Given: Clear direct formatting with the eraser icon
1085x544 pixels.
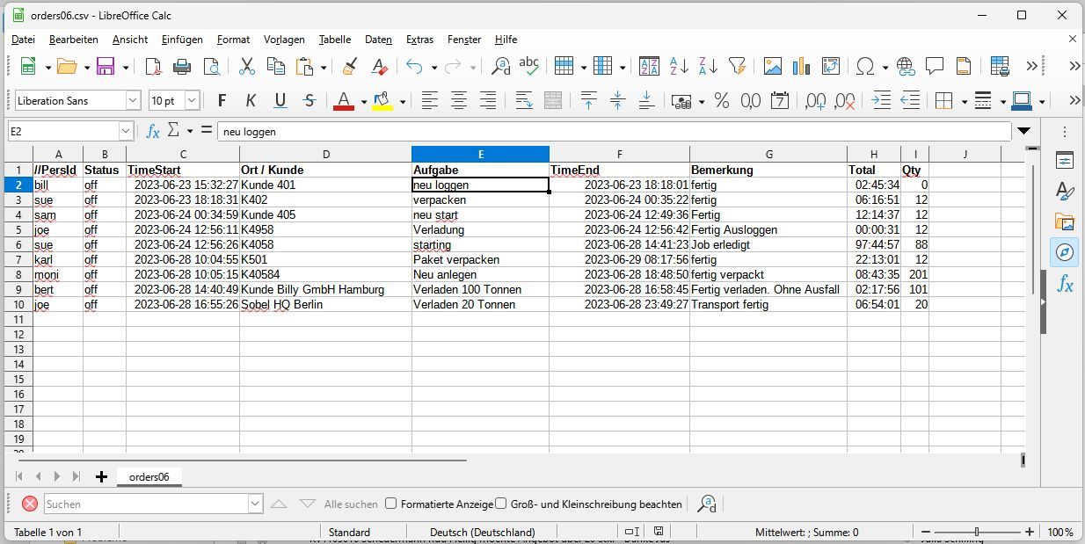Looking at the screenshot, I should [x=379, y=67].
